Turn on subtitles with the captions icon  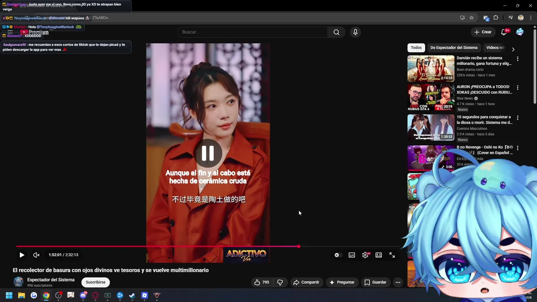352,255
